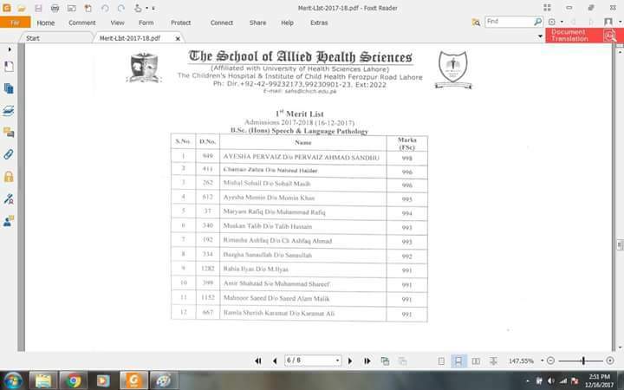Click the Print icon in quick toolbar

click(x=55, y=8)
